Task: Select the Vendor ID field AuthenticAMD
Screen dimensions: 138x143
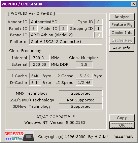Action: point(51,22)
